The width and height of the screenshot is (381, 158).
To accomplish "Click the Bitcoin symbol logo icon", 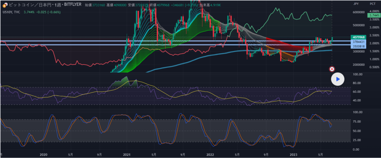I will point(4,6).
